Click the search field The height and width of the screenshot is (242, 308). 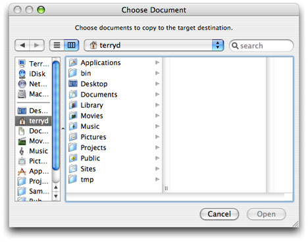point(261,45)
